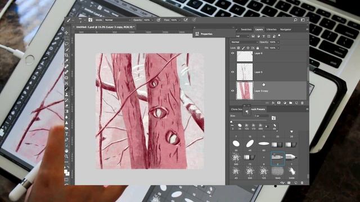Switch to the Libraries tab
The height and width of the screenshot is (202, 360).
click(271, 30)
